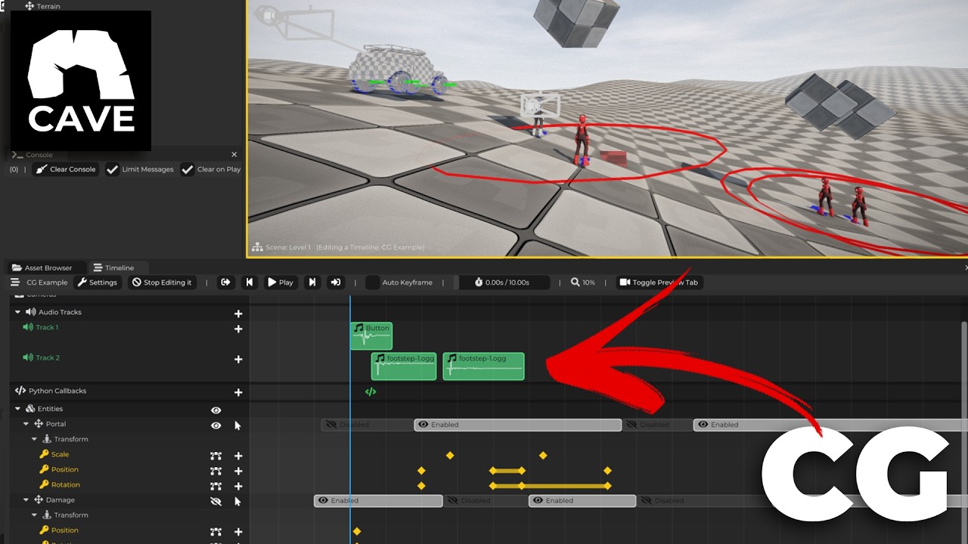Click the speaker icon on Track 1
The image size is (968, 544).
(x=28, y=327)
